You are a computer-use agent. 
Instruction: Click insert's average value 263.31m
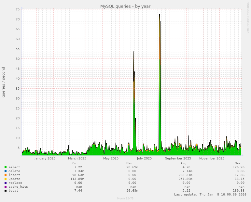tap(185, 175)
